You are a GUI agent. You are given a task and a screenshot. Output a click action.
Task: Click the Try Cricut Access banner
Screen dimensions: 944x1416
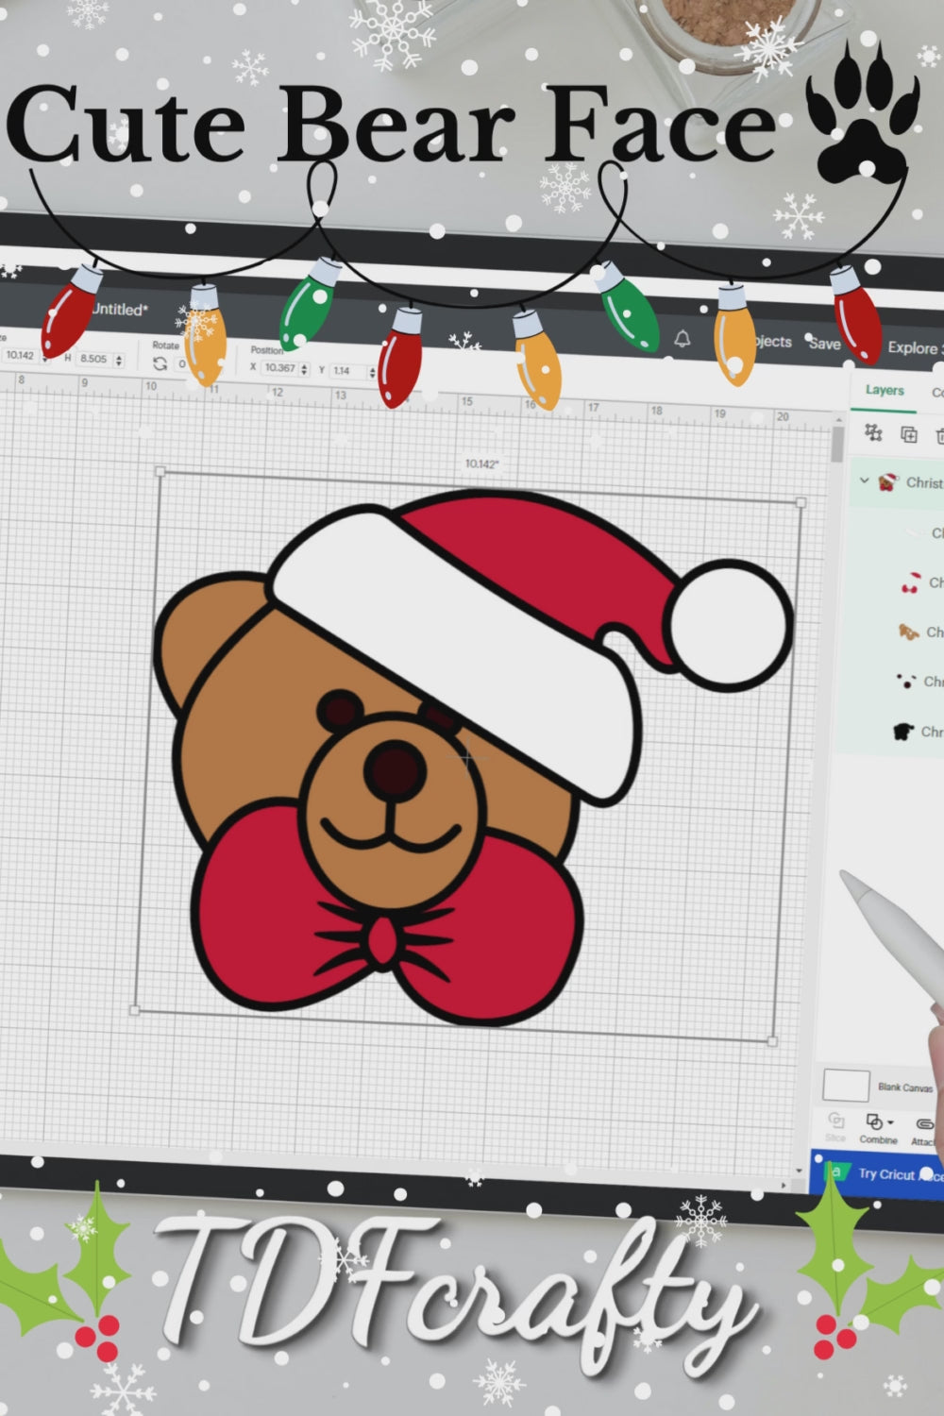tap(878, 1174)
